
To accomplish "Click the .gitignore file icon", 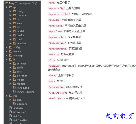I will pos(11,108).
